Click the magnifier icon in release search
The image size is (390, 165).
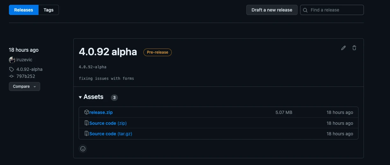[305, 10]
